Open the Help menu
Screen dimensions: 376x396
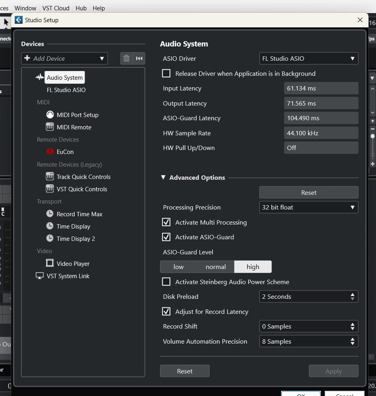pyautogui.click(x=99, y=8)
